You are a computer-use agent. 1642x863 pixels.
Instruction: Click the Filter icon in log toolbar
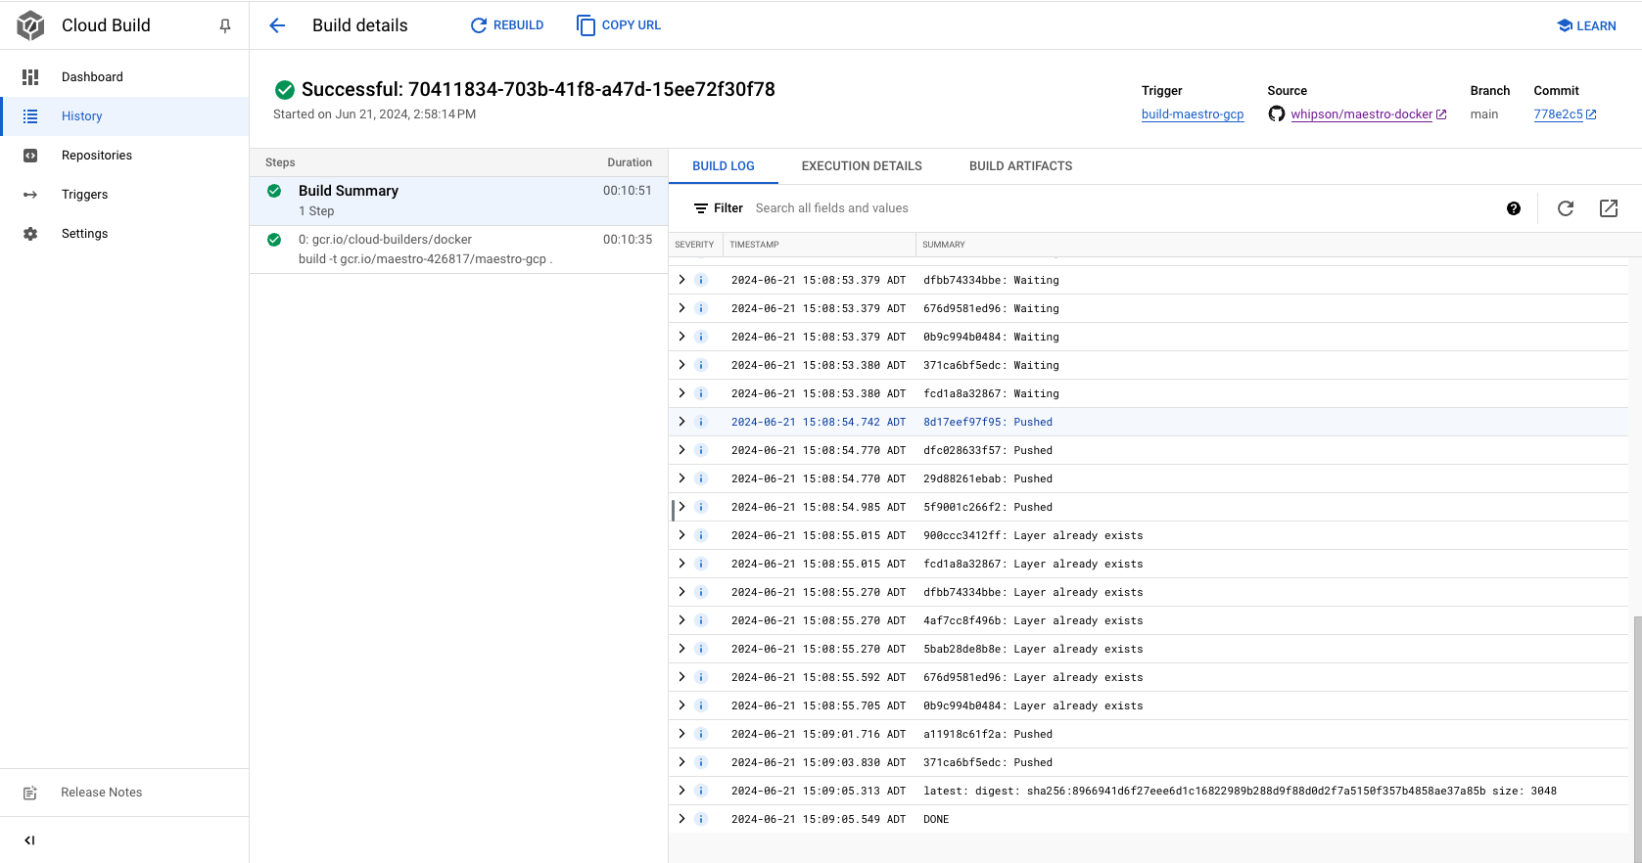click(x=701, y=208)
